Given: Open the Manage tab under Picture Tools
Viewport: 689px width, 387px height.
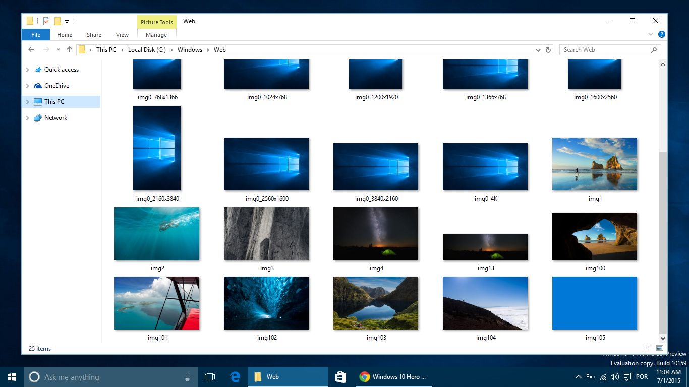Looking at the screenshot, I should (156, 35).
